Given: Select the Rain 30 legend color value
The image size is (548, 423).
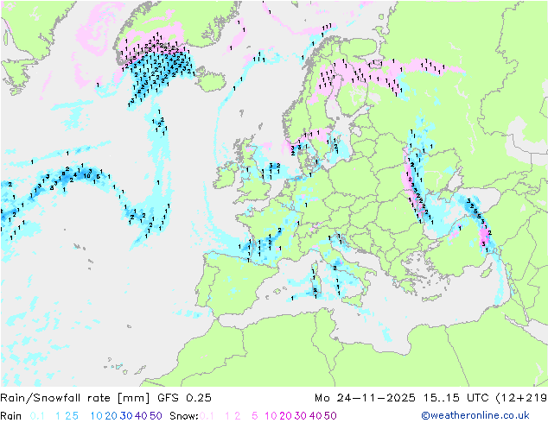Looking at the screenshot, I should pyautogui.click(x=126, y=416).
